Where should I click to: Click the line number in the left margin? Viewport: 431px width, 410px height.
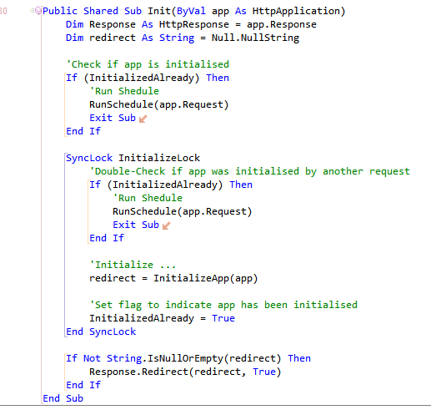[x=3, y=11]
